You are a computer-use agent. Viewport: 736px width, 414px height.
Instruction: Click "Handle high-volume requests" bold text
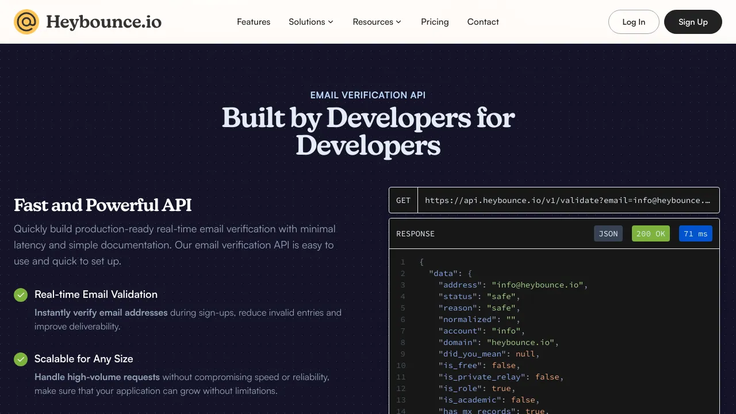click(x=97, y=377)
